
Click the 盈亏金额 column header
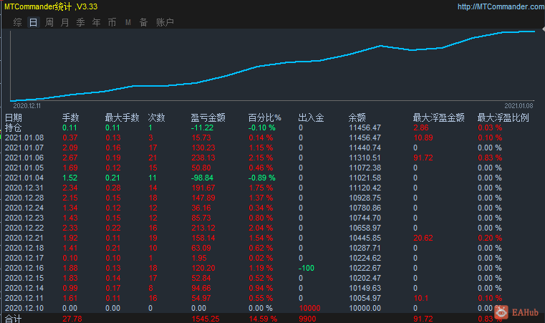coord(208,117)
